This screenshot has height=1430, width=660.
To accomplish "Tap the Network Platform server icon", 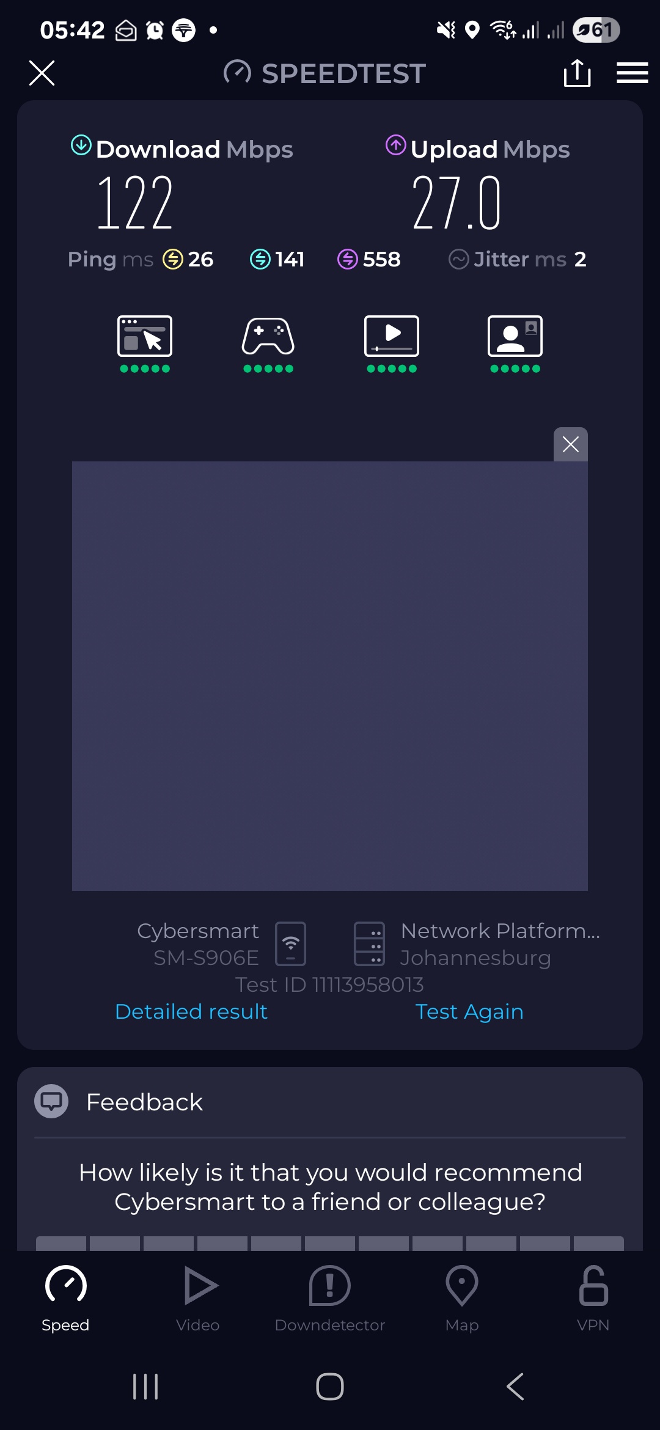I will click(x=370, y=944).
